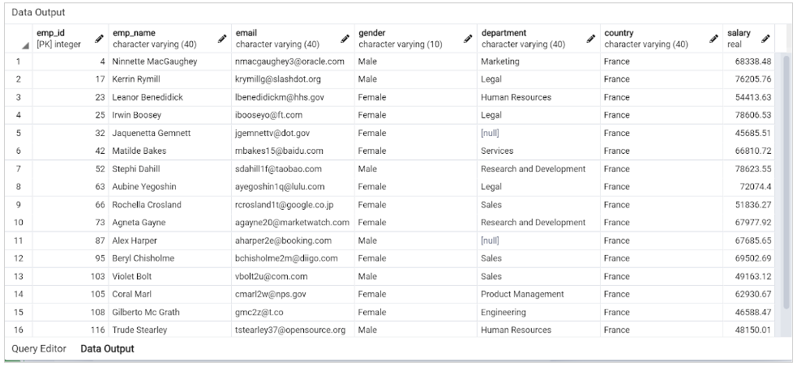Image resolution: width=797 pixels, height=366 pixels.
Task: Click the emp_id cell with value 42
Action: tap(71, 151)
